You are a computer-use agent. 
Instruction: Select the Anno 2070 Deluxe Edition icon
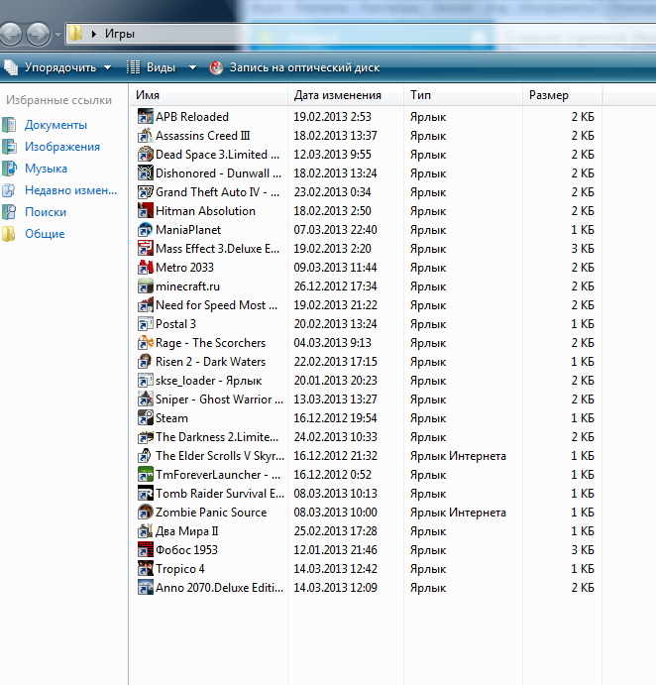pos(145,587)
